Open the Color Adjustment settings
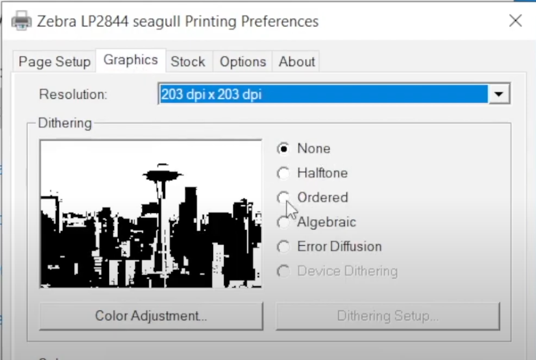This screenshot has width=536, height=360. point(151,316)
